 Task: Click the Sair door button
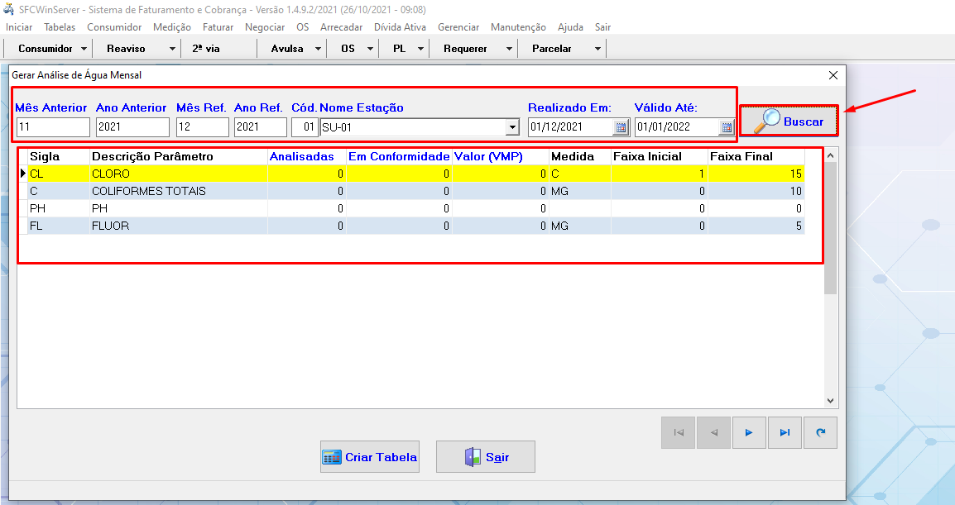pos(486,457)
